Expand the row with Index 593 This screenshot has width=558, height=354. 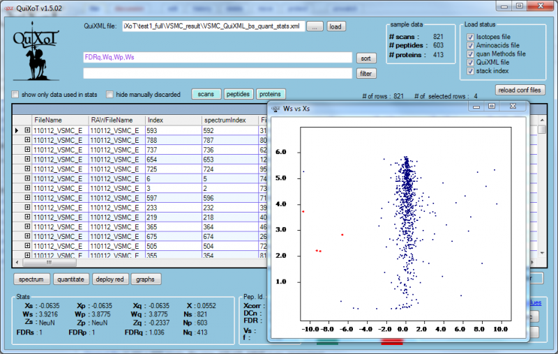28,130
